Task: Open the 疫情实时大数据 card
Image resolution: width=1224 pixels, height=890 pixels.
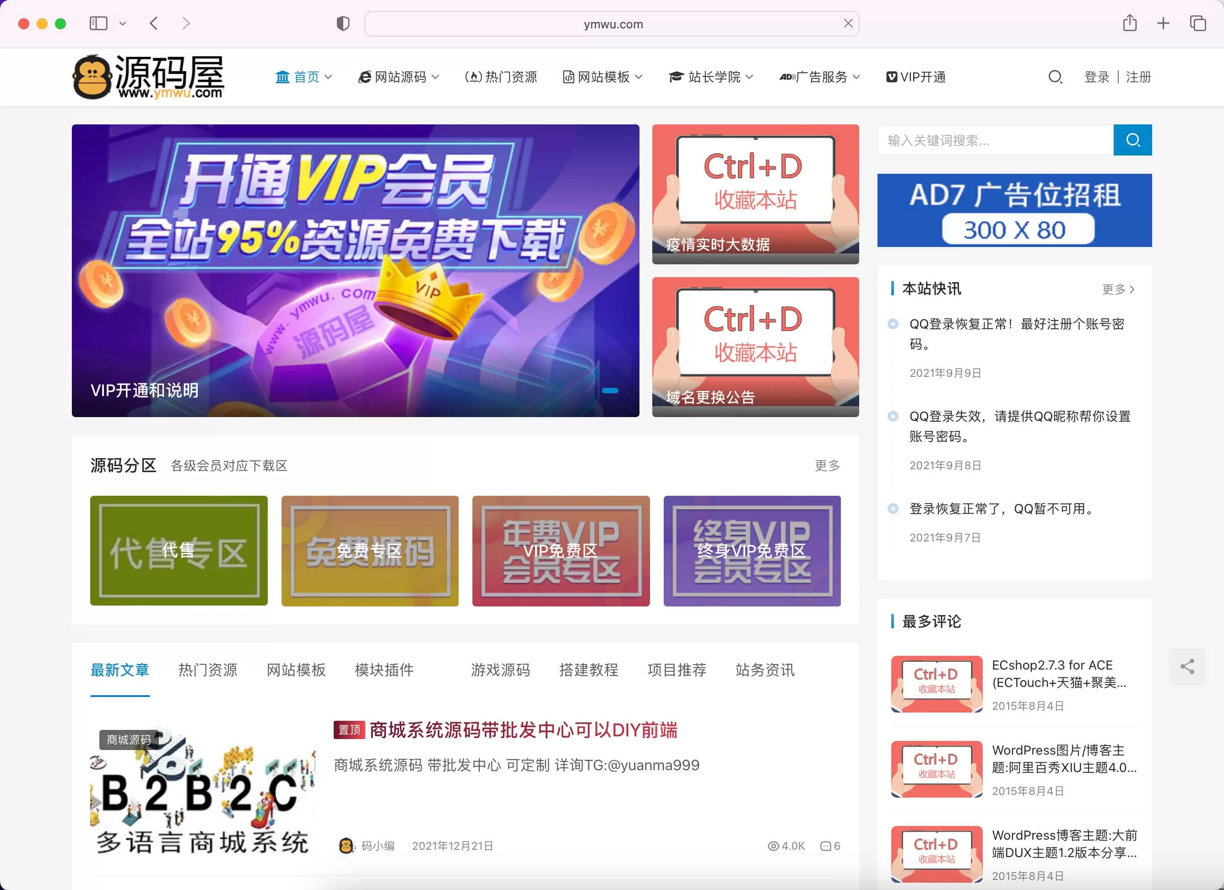Action: point(755,194)
